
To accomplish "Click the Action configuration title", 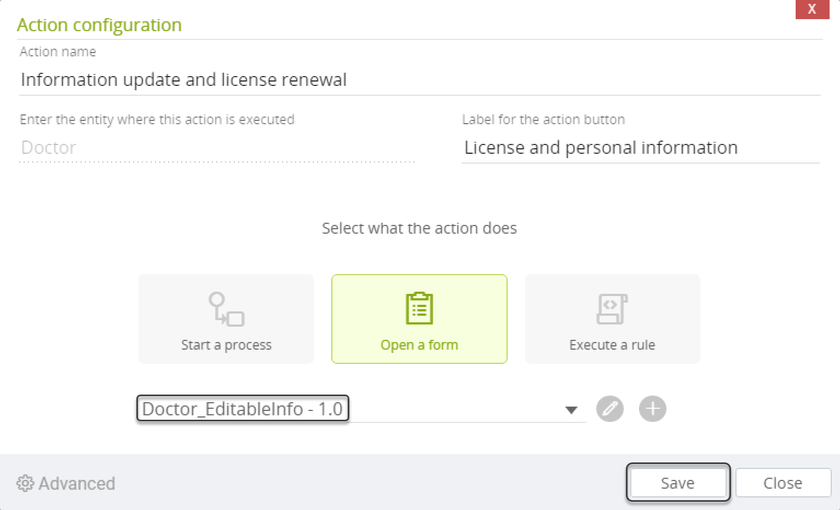I will tap(99, 25).
